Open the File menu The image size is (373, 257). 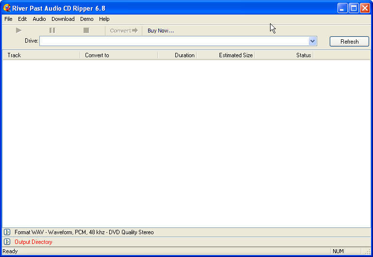tap(8, 19)
